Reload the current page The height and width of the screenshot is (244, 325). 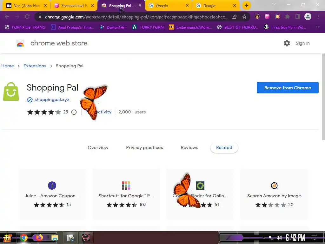pyautogui.click(x=27, y=17)
